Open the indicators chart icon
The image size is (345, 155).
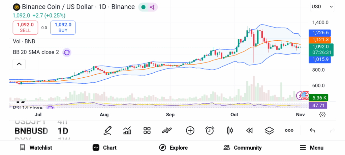127,130
